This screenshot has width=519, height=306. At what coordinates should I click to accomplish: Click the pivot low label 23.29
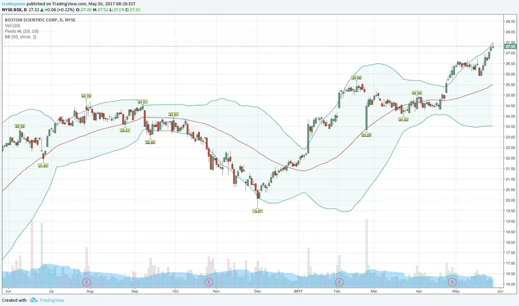366,135
